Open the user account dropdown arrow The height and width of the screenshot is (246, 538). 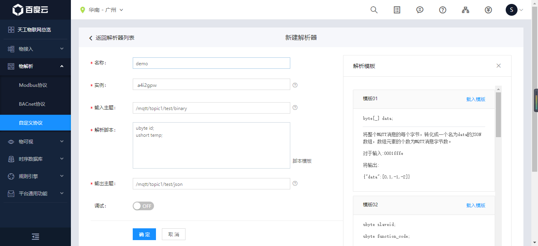521,10
